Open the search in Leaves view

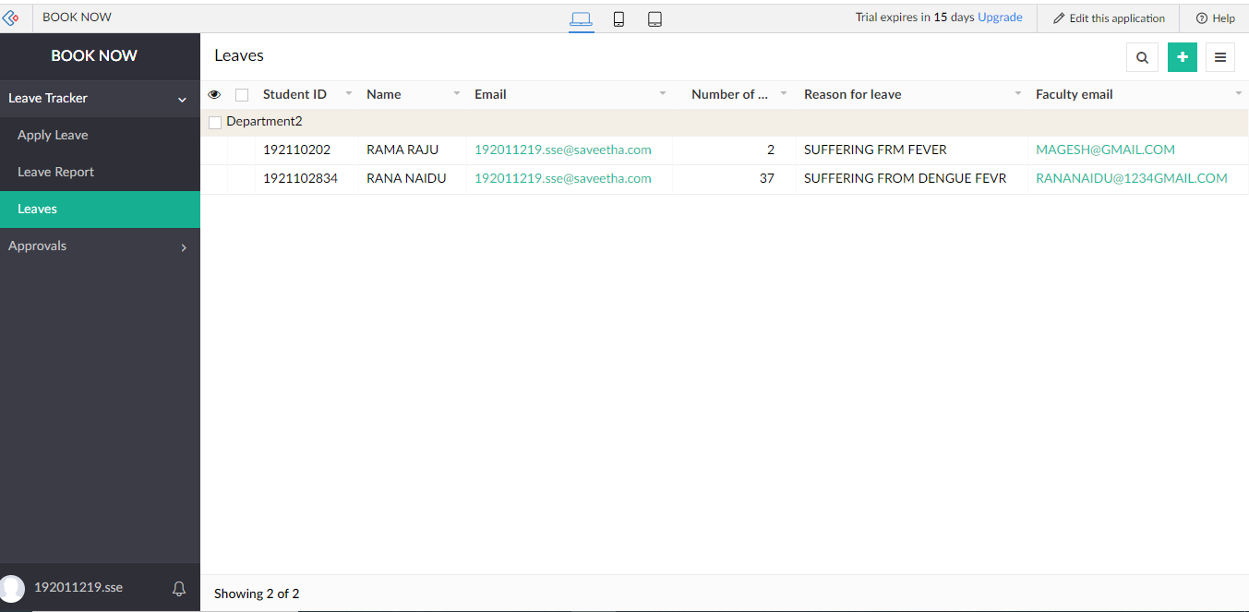1141,56
